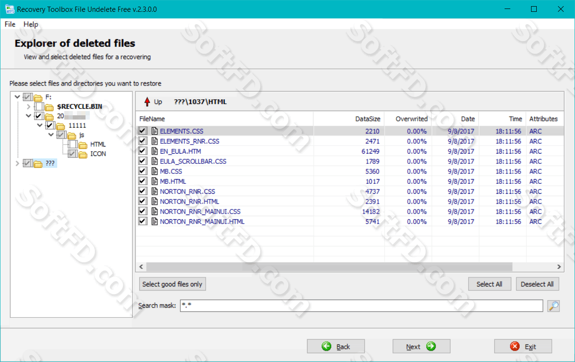Click the red Up arrow icon
The image size is (575, 362).
click(147, 101)
